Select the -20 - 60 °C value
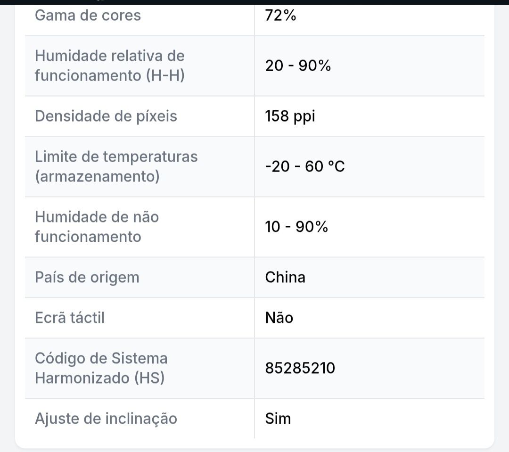The width and height of the screenshot is (509, 452). pos(305,166)
